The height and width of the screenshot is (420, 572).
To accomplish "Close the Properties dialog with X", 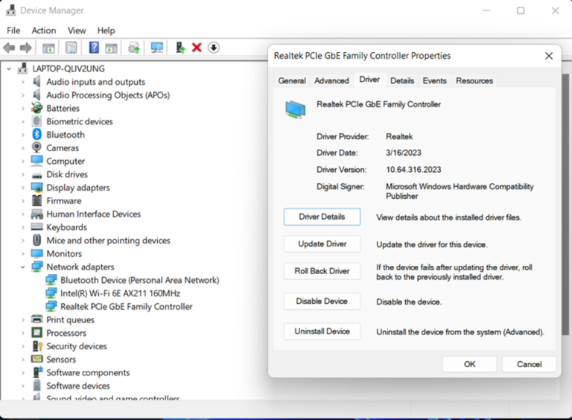I will tap(549, 56).
